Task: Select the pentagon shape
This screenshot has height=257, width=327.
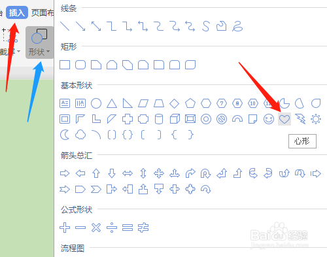Action: point(190,103)
